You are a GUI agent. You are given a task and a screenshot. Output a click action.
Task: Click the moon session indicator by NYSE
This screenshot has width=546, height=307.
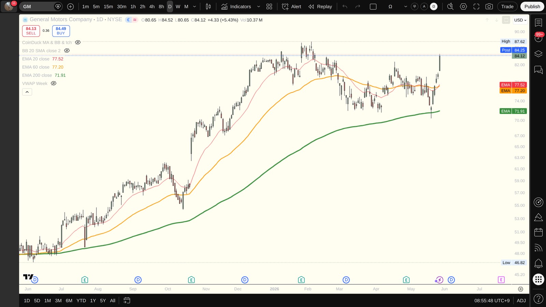[x=129, y=20]
